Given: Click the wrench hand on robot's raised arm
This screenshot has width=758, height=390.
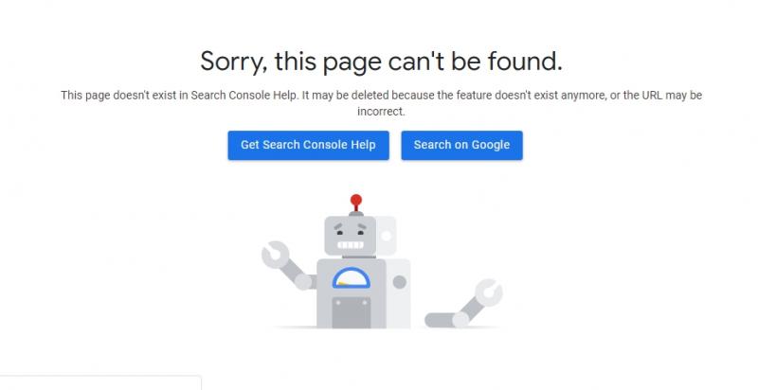Looking at the screenshot, I should tap(275, 255).
